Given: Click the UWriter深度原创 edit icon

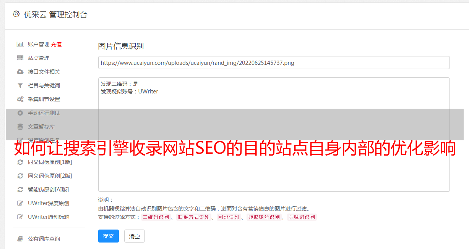Looking at the screenshot, I should click(20, 203).
